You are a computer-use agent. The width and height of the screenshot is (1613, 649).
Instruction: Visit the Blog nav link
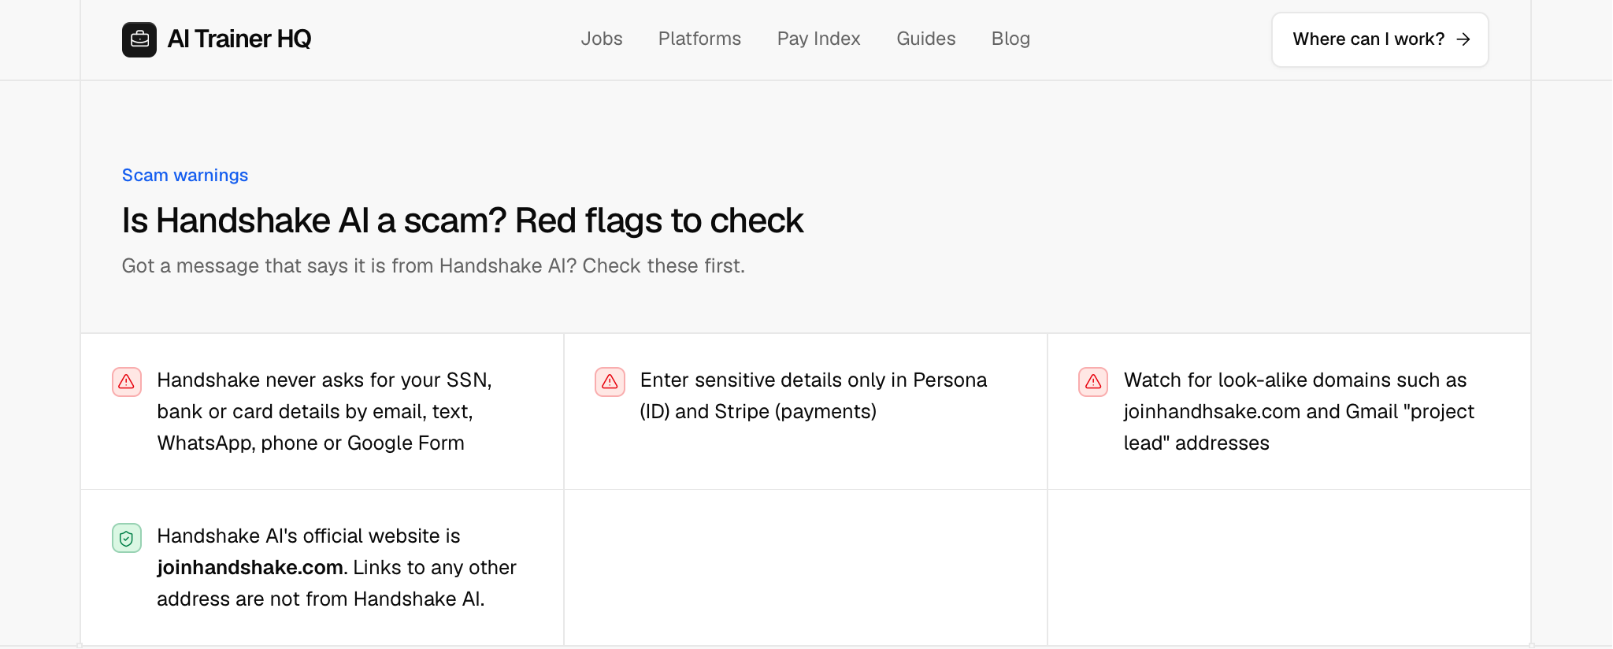coord(1010,39)
